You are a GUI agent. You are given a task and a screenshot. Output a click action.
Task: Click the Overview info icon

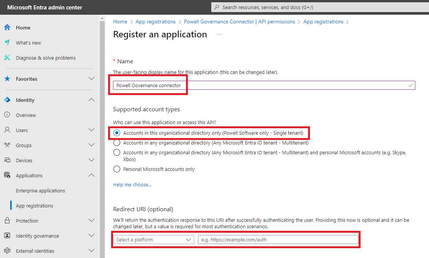(8, 115)
